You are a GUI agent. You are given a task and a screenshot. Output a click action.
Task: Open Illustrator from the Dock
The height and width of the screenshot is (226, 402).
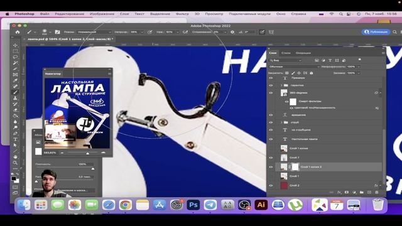[261, 205]
